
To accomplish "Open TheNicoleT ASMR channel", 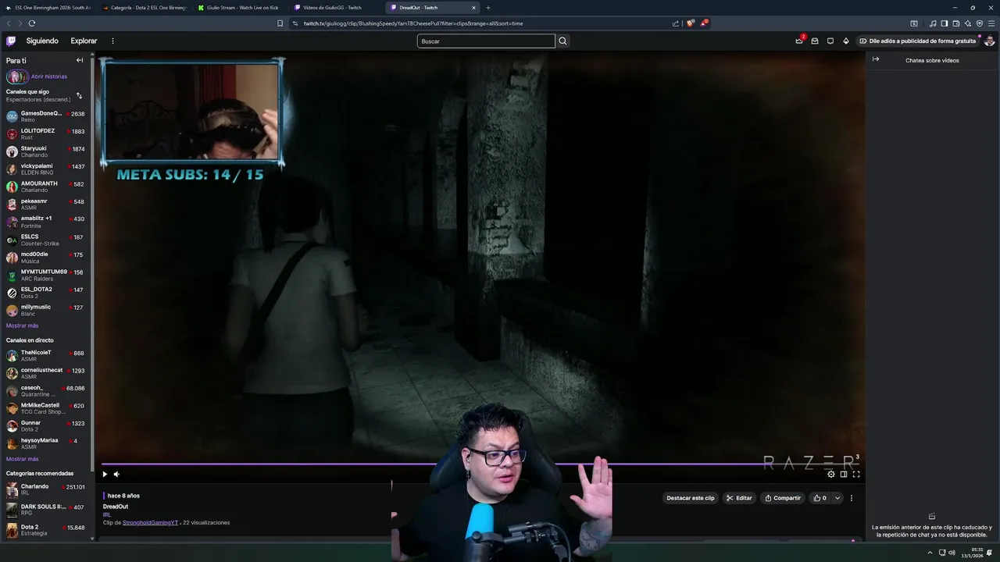I will pos(47,355).
